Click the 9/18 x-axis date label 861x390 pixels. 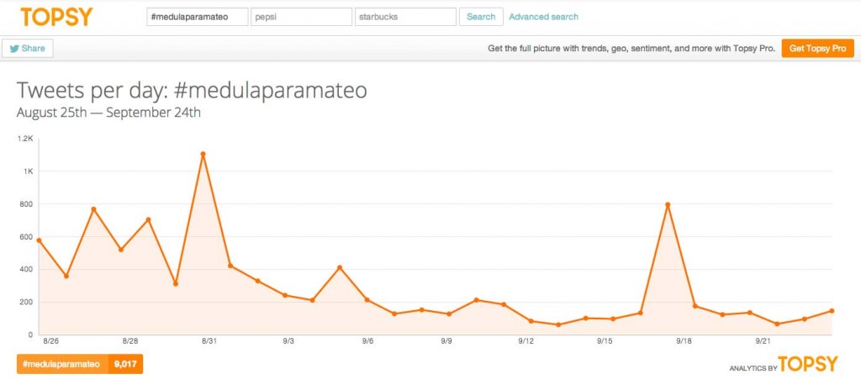[x=684, y=341]
